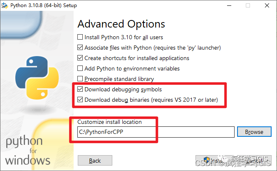Click the 'Python 3.10.8 (64-bit) Setup' title text
The image size is (277, 171).
(x=43, y=5)
